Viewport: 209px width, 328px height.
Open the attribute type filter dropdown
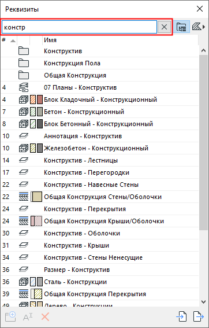coord(198,27)
